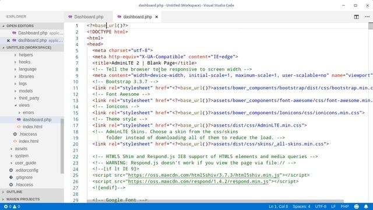Follow the respond.min.js URL link
The width and height of the screenshot is (373, 210).
tap(198, 181)
